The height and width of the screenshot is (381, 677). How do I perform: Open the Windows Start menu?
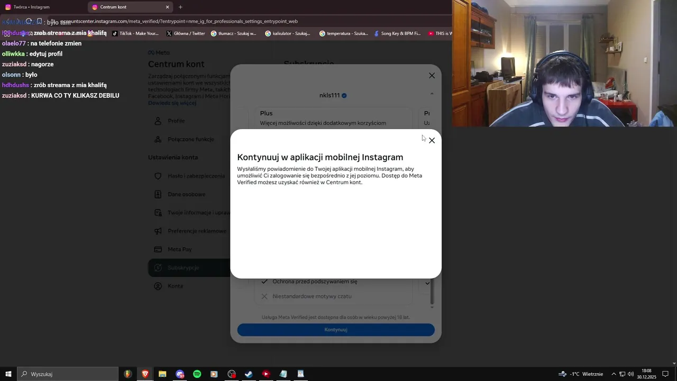point(8,374)
